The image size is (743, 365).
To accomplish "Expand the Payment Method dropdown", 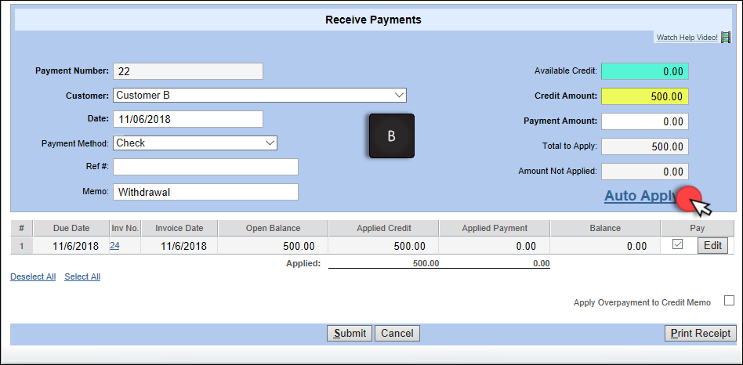I will 195,143.
